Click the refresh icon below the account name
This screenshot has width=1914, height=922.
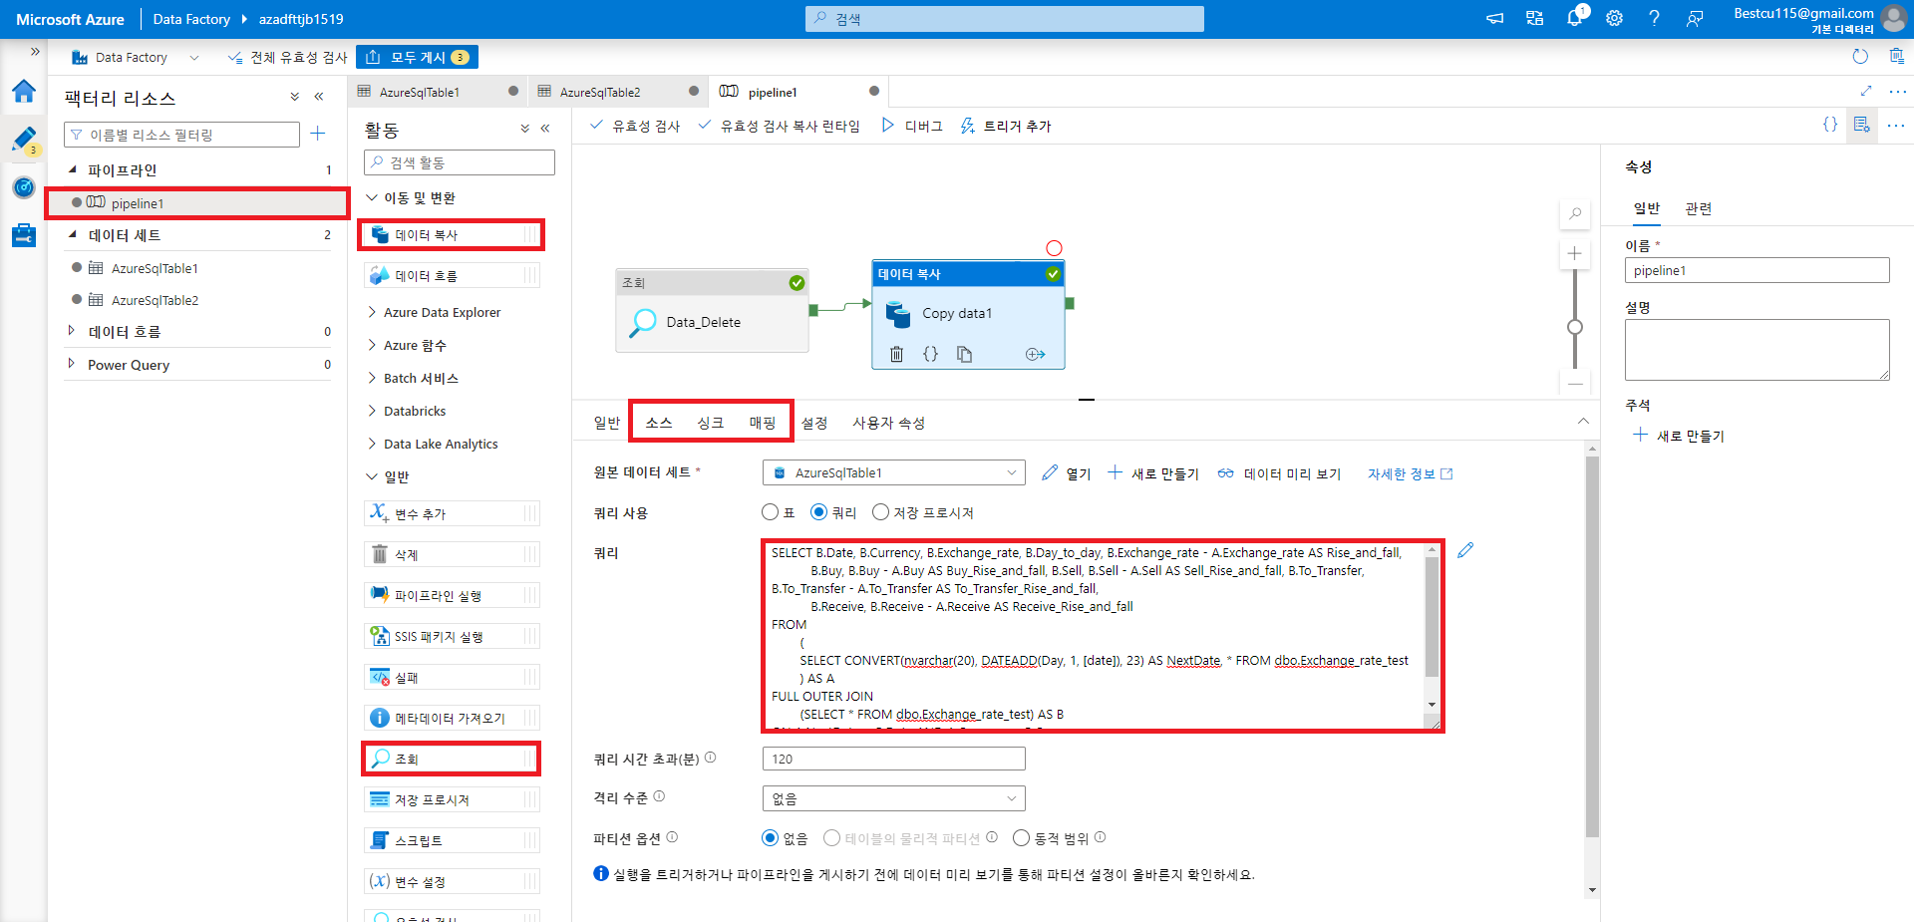1860,57
